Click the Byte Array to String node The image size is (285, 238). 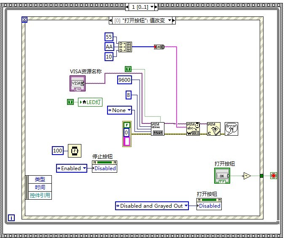(x=160, y=47)
